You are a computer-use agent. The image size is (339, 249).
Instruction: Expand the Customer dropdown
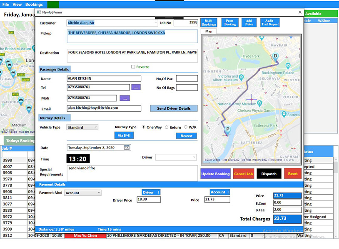coord(155,23)
